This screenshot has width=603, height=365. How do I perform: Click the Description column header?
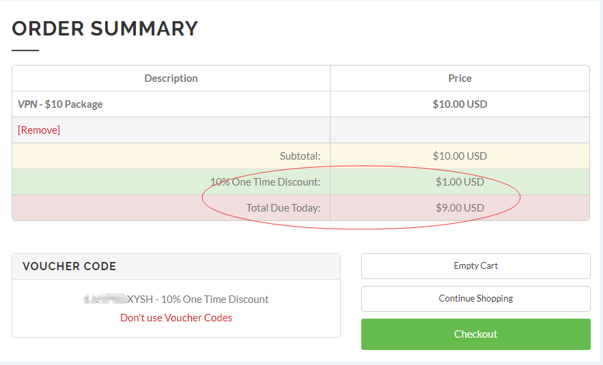(x=171, y=78)
